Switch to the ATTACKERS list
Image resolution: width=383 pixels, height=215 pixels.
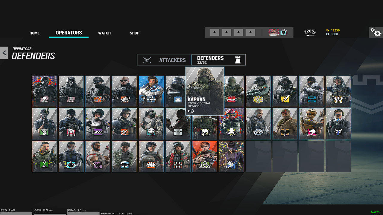(164, 60)
